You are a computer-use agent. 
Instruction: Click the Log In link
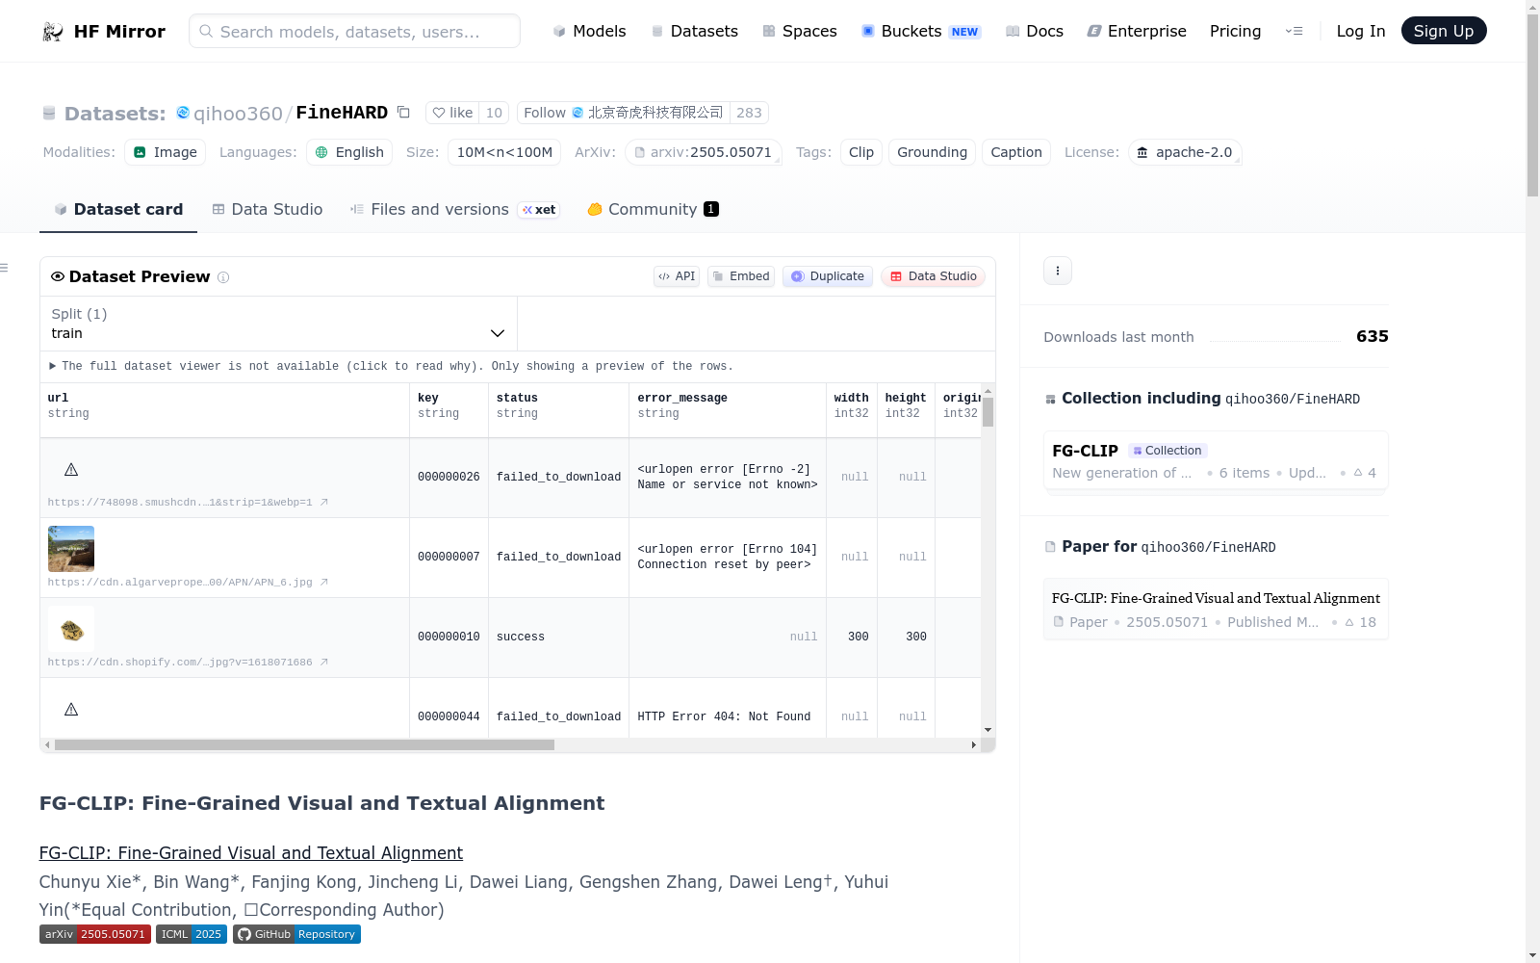click(x=1361, y=31)
